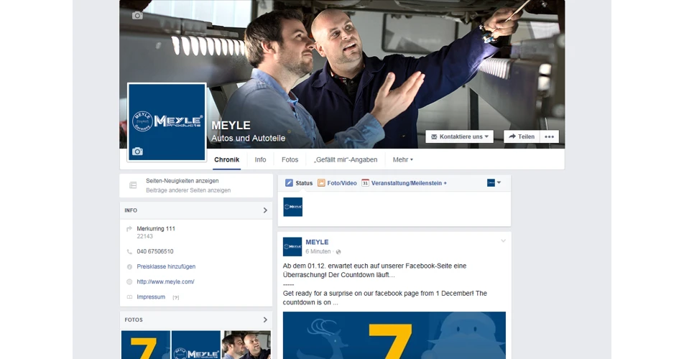The width and height of the screenshot is (684, 359).
Task: Select the Chronik tab
Action: click(x=226, y=159)
